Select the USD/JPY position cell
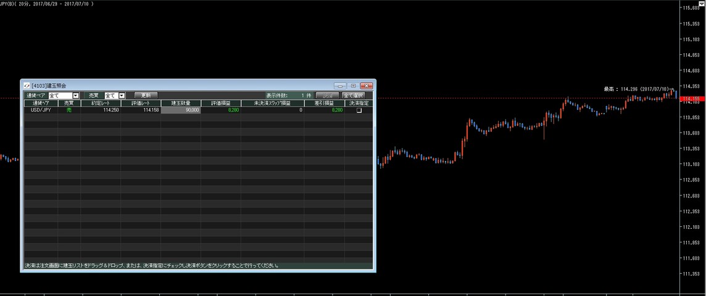 tap(41, 110)
